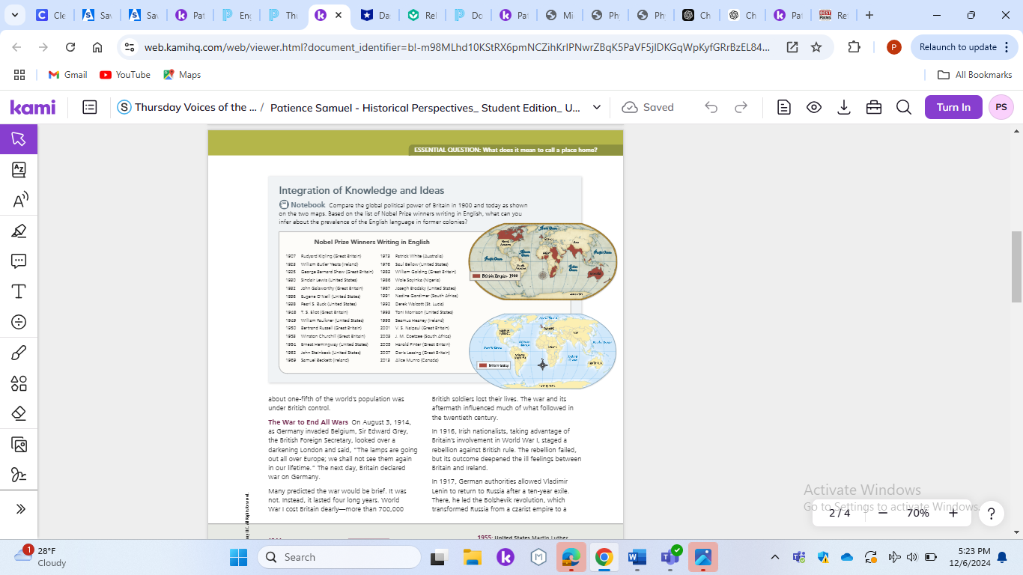Open the Insert Image tool

click(x=19, y=445)
